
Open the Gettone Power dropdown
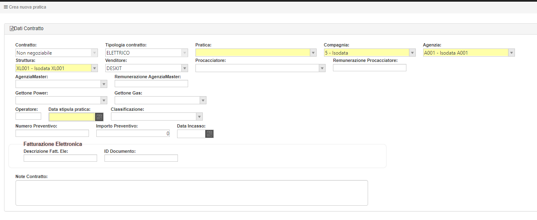click(x=104, y=100)
